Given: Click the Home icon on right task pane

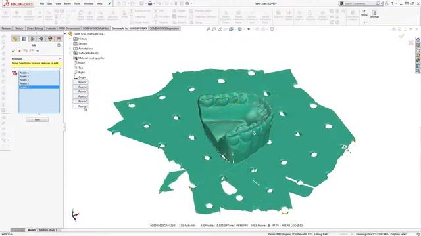Looking at the screenshot, I should (418, 39).
